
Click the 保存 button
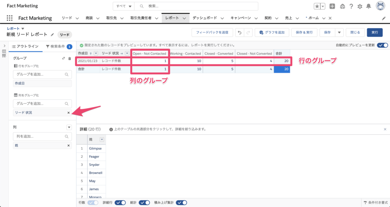click(327, 33)
